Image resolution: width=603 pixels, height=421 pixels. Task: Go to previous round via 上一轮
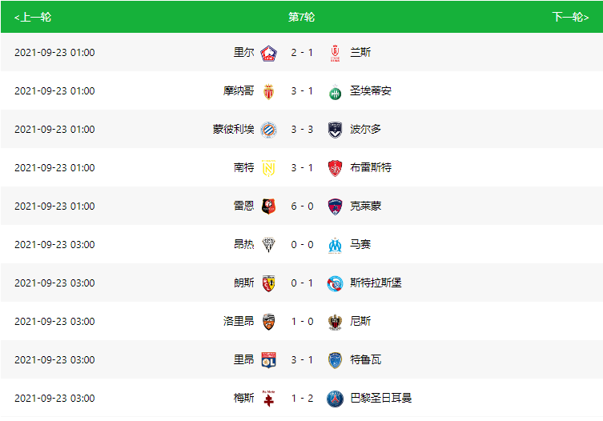pos(33,17)
